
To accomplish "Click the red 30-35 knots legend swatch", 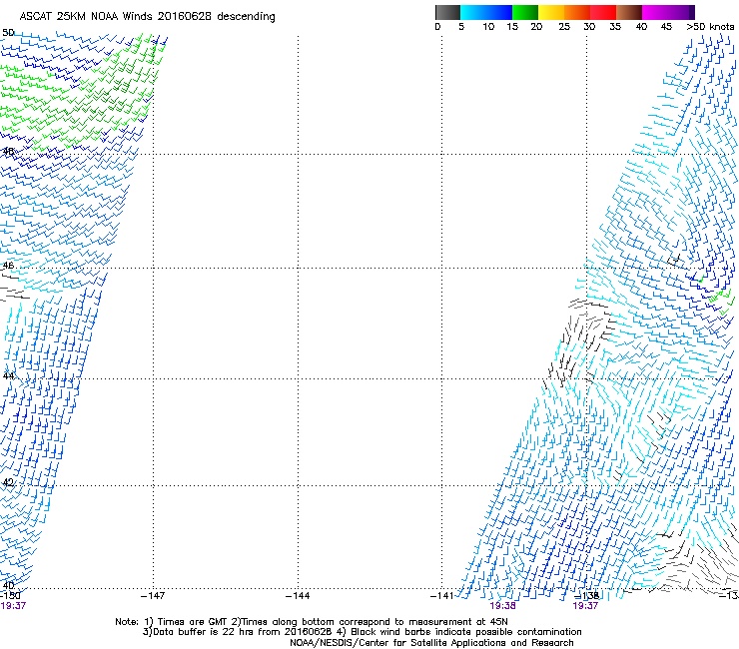I will [x=603, y=12].
